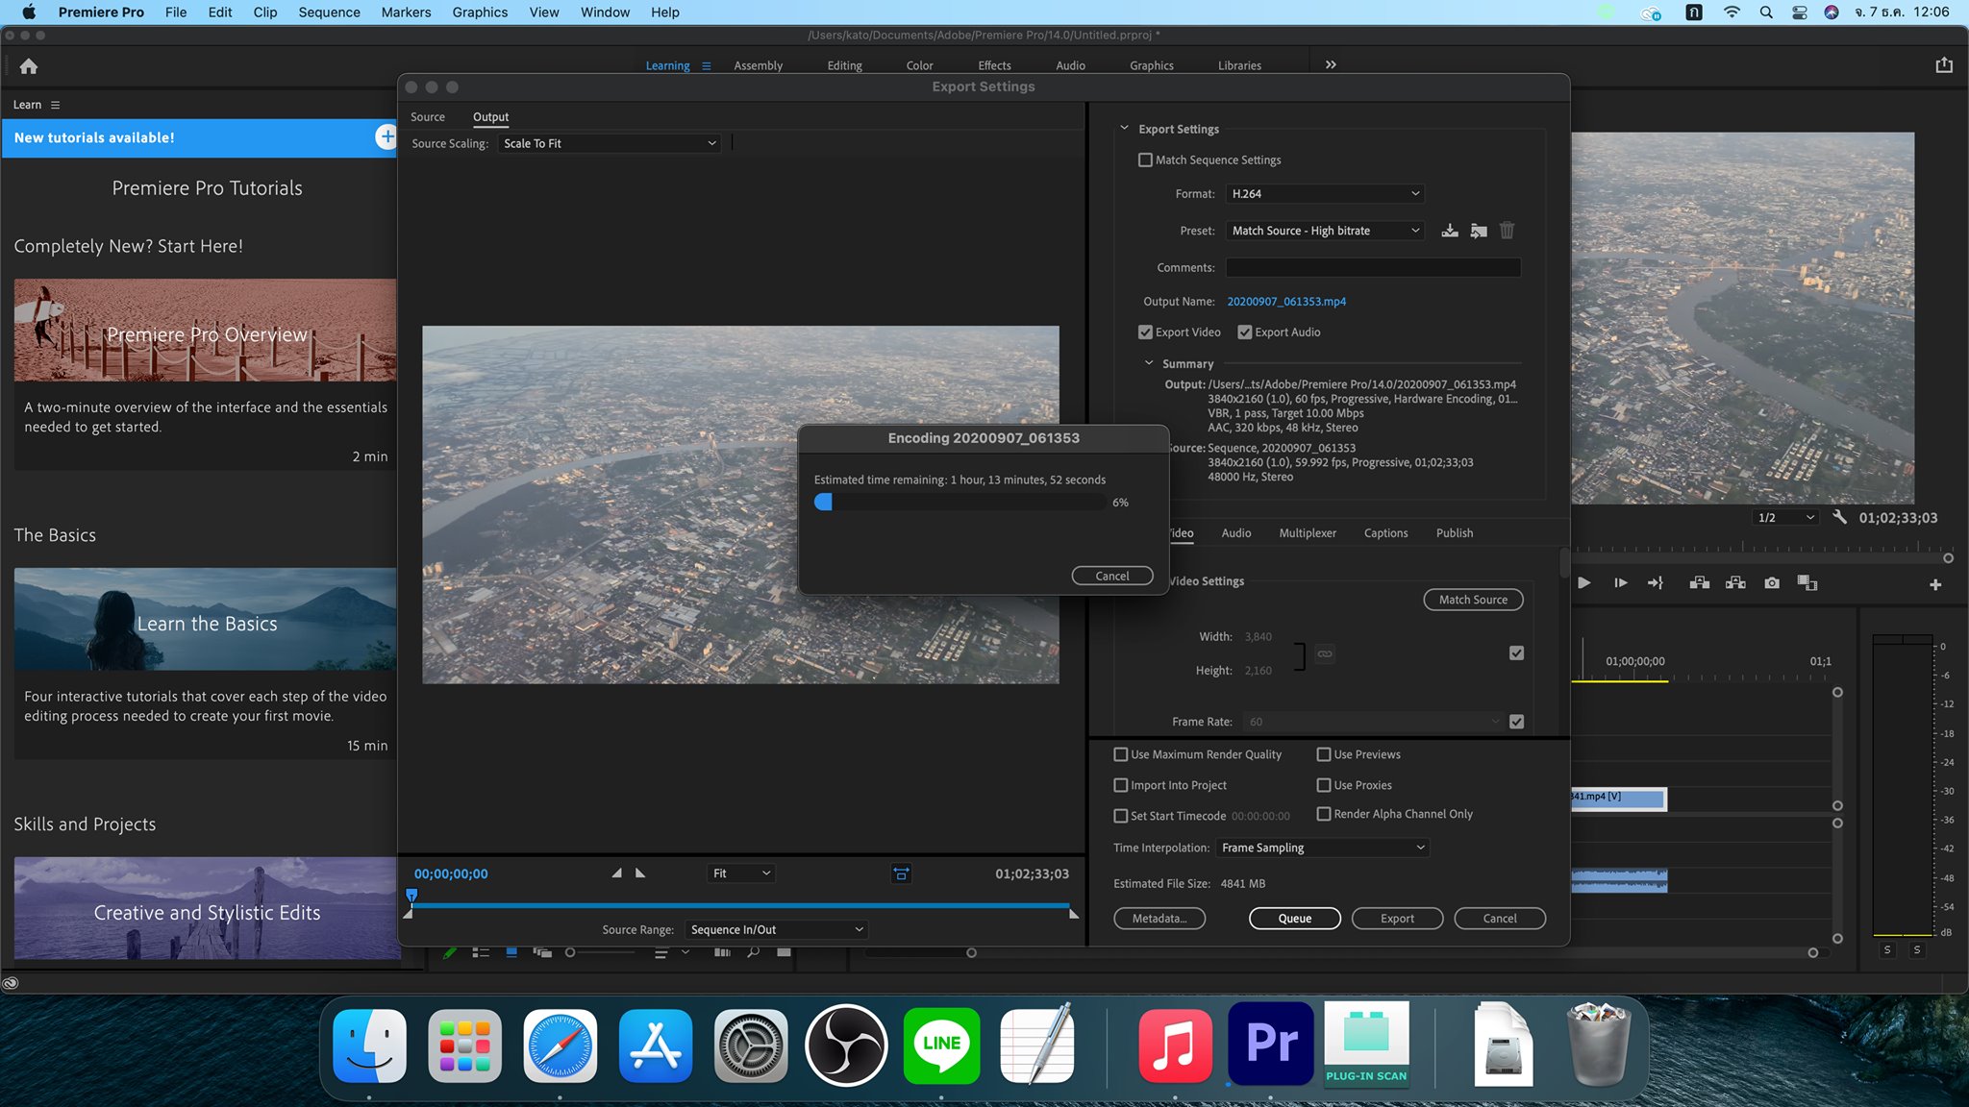1969x1107 pixels.
Task: Click Step Forward One Frame button
Action: tap(1620, 583)
